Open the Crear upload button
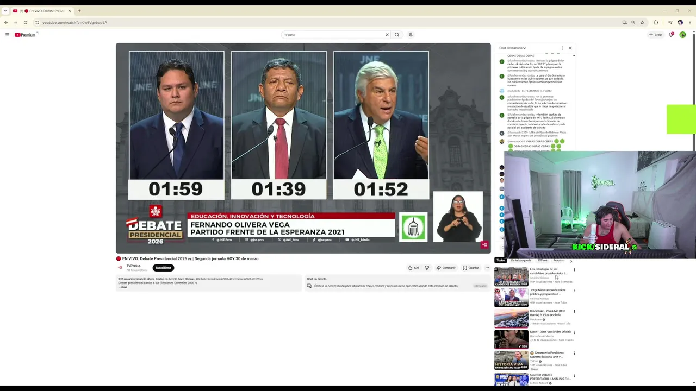The image size is (696, 391). (x=655, y=35)
